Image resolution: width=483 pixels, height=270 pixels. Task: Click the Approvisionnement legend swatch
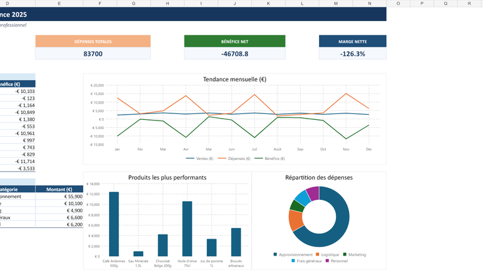[x=275, y=254]
